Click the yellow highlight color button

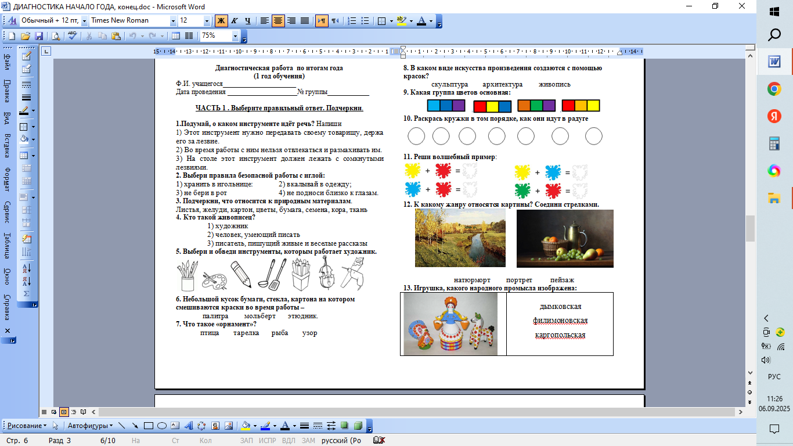pyautogui.click(x=401, y=21)
